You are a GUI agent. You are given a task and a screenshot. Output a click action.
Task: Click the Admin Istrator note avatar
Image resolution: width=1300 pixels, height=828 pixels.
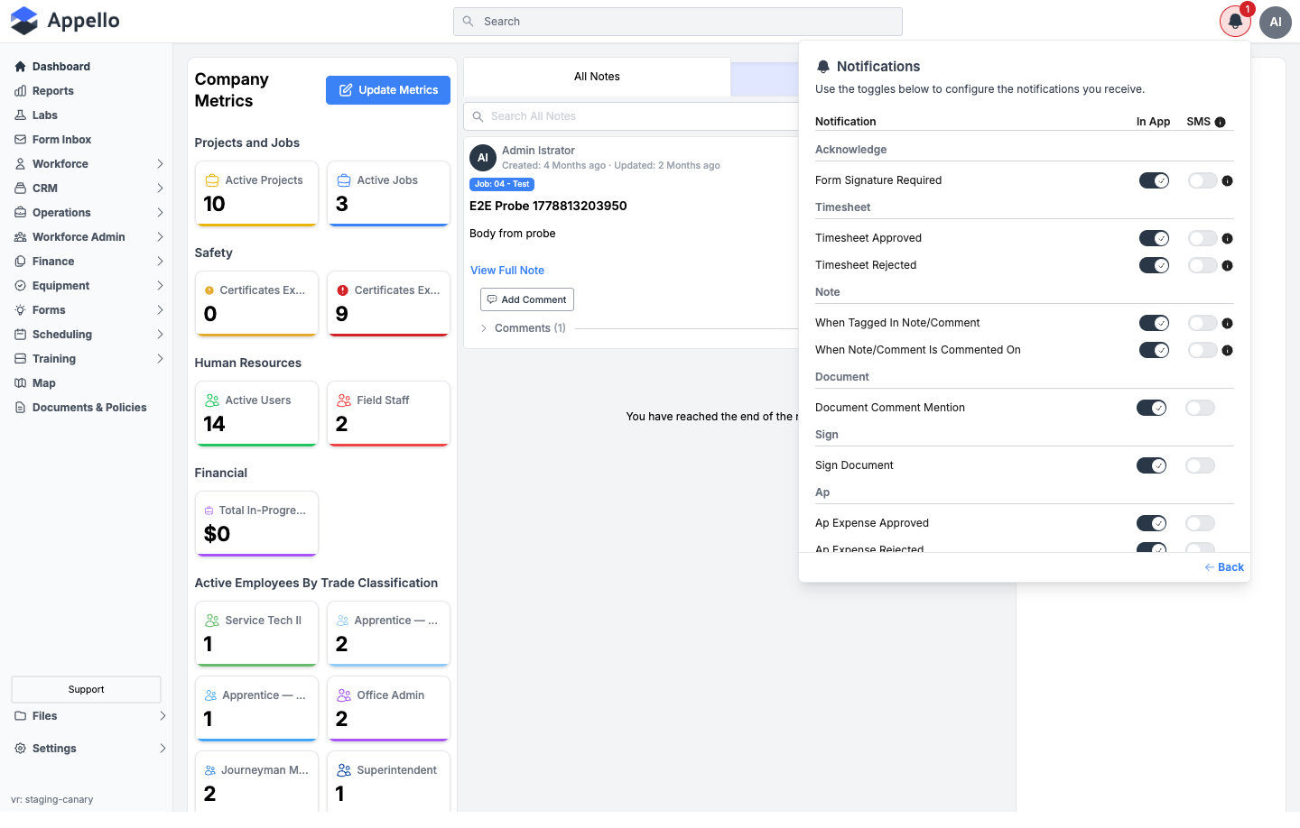coord(483,158)
